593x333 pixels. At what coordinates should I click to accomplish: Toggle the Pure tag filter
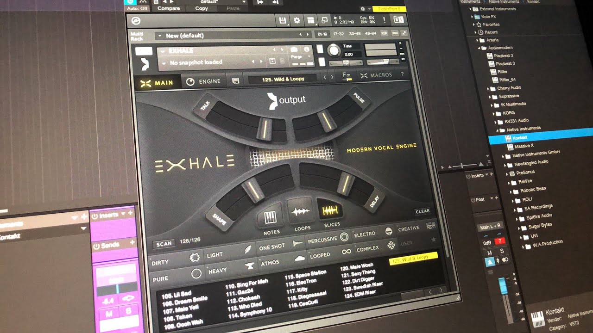pos(177,276)
